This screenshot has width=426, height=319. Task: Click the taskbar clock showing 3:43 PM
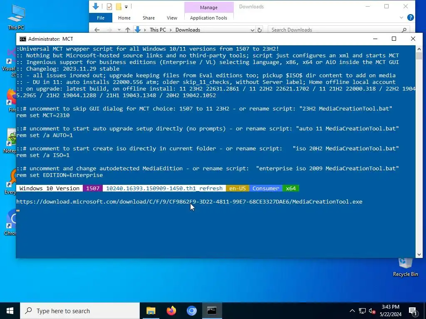(390, 311)
